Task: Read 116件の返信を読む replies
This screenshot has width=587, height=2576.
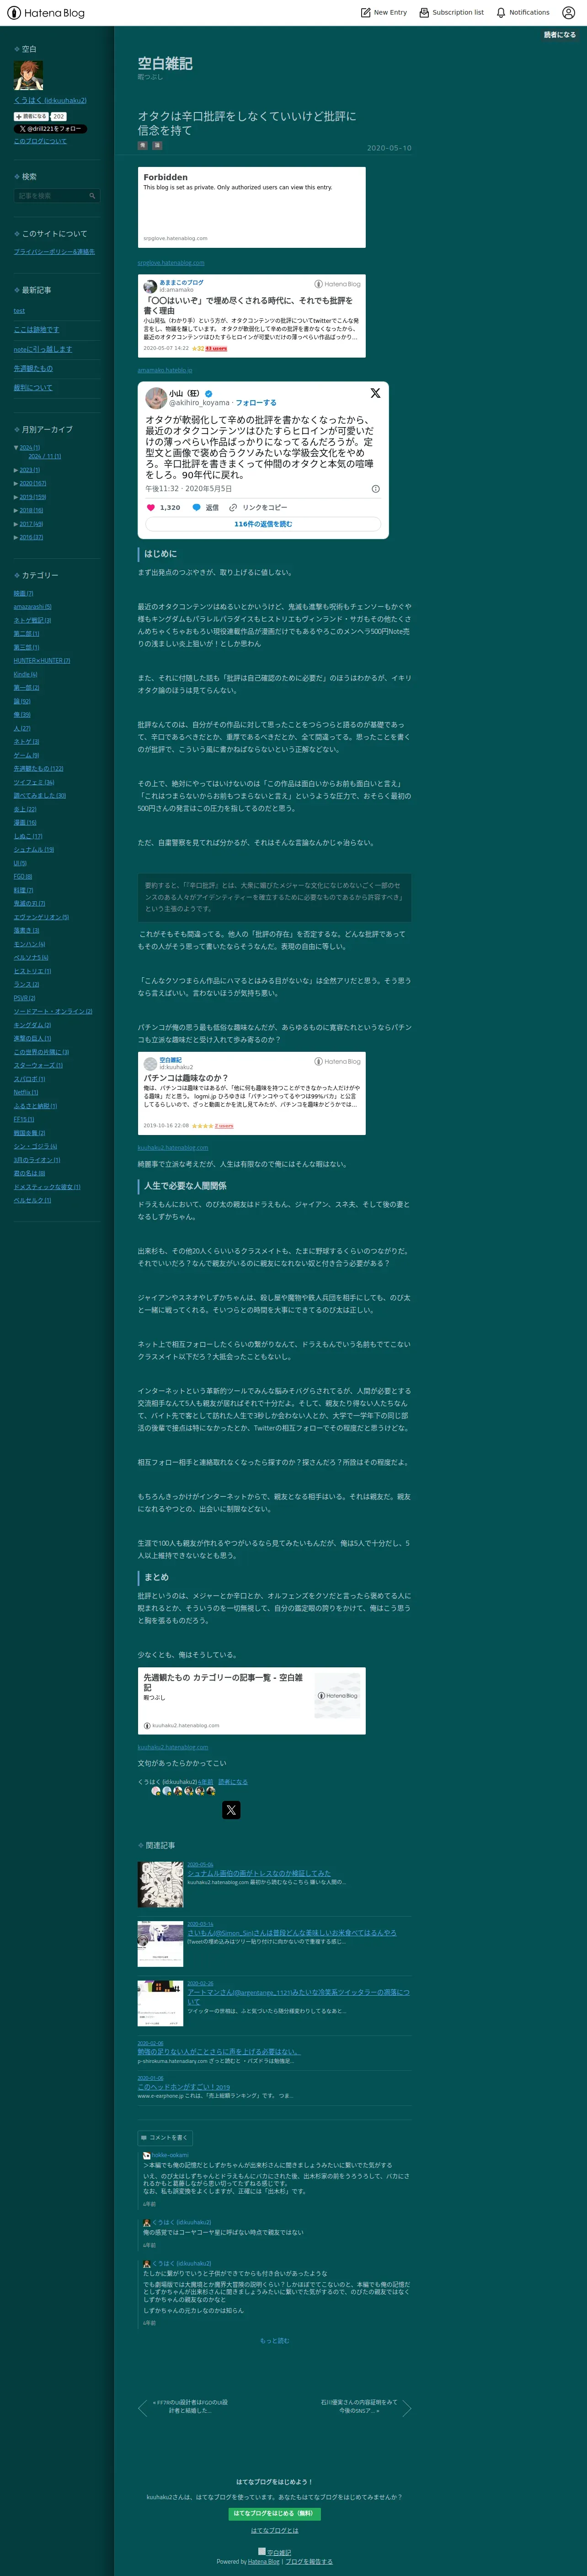Action: (263, 524)
